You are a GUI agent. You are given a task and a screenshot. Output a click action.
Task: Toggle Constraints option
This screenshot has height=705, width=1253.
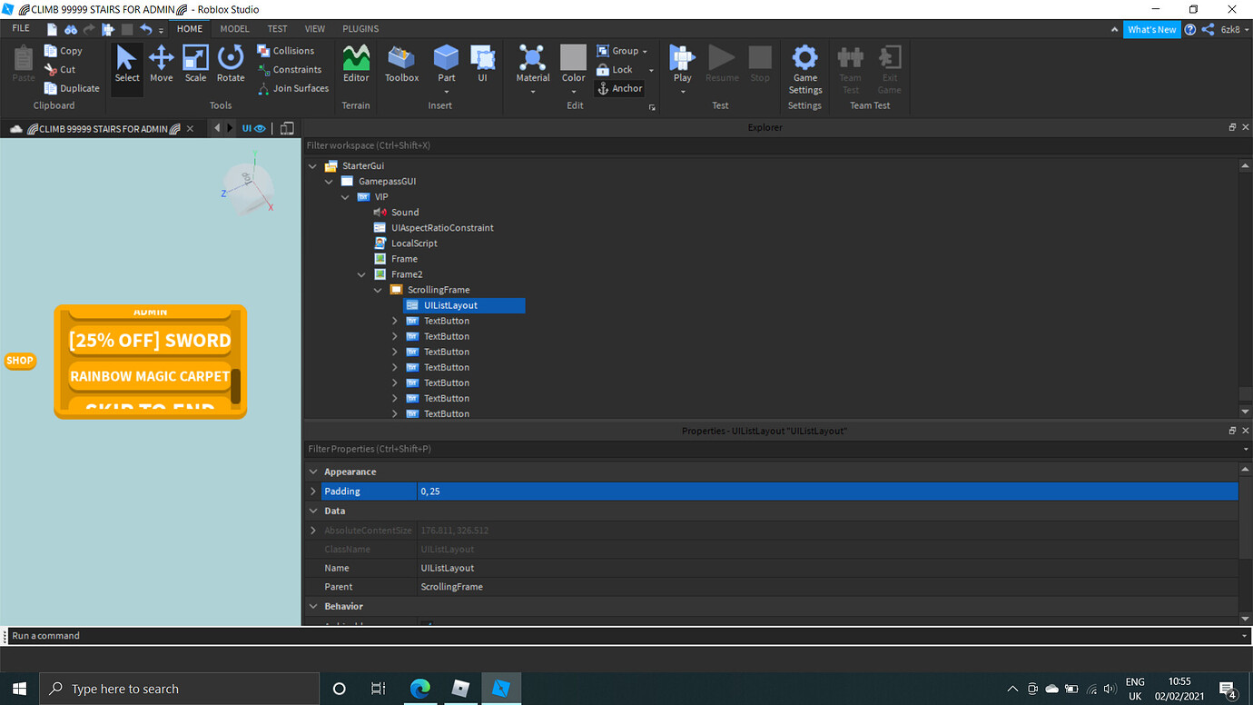click(290, 69)
